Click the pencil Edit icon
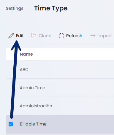Screen dimensions: 114x135 [x=11, y=36]
